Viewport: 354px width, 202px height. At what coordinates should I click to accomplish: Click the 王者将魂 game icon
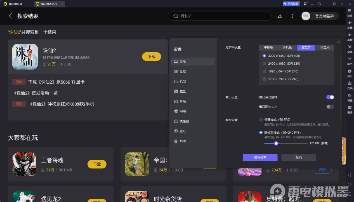[24, 164]
